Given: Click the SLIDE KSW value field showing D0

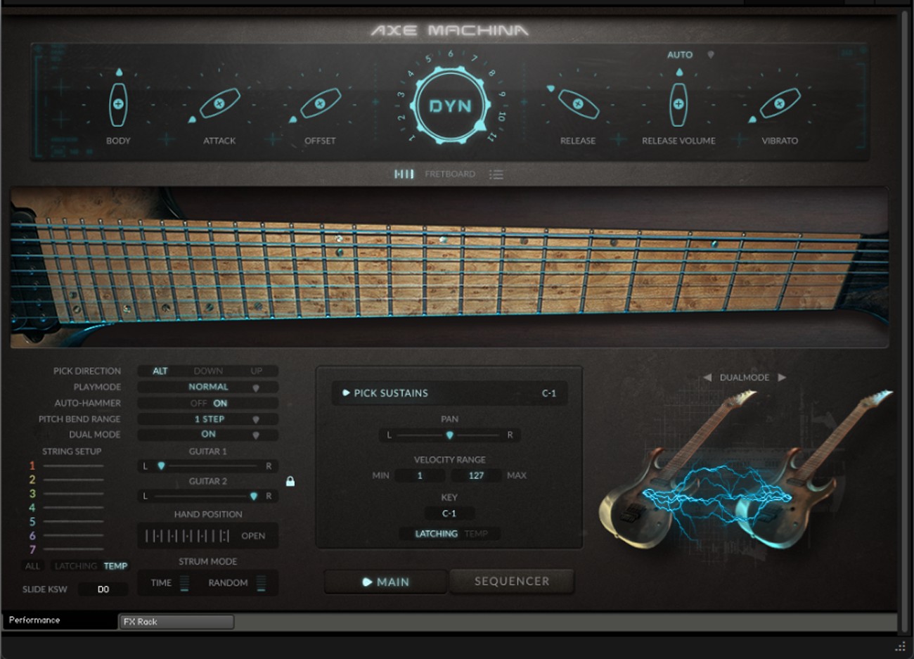Looking at the screenshot, I should [x=103, y=589].
